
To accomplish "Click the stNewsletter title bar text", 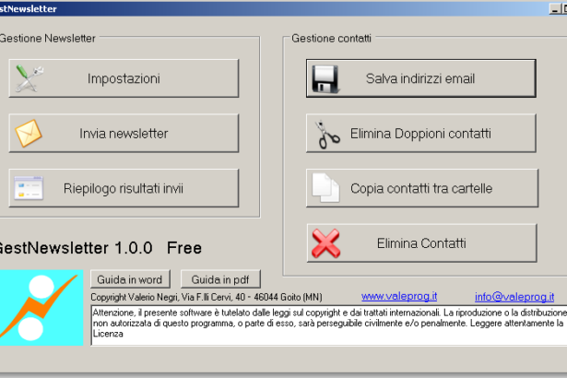I will [29, 8].
